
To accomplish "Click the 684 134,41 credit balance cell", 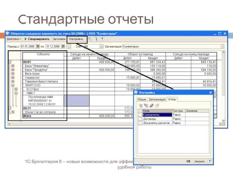I will (x=204, y=62).
